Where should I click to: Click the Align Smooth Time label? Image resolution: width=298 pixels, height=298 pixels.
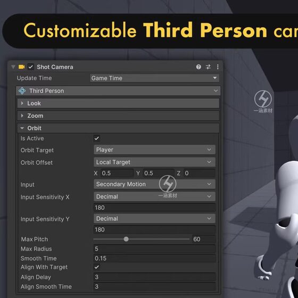(x=46, y=287)
